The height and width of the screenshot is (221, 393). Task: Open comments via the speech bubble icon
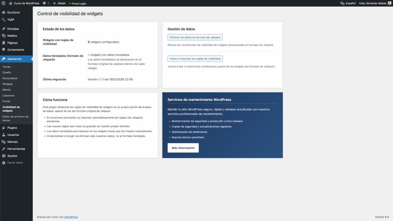[44, 3]
